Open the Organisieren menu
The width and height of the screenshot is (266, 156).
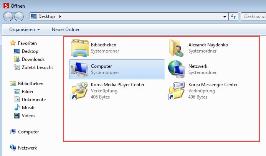click(x=25, y=30)
